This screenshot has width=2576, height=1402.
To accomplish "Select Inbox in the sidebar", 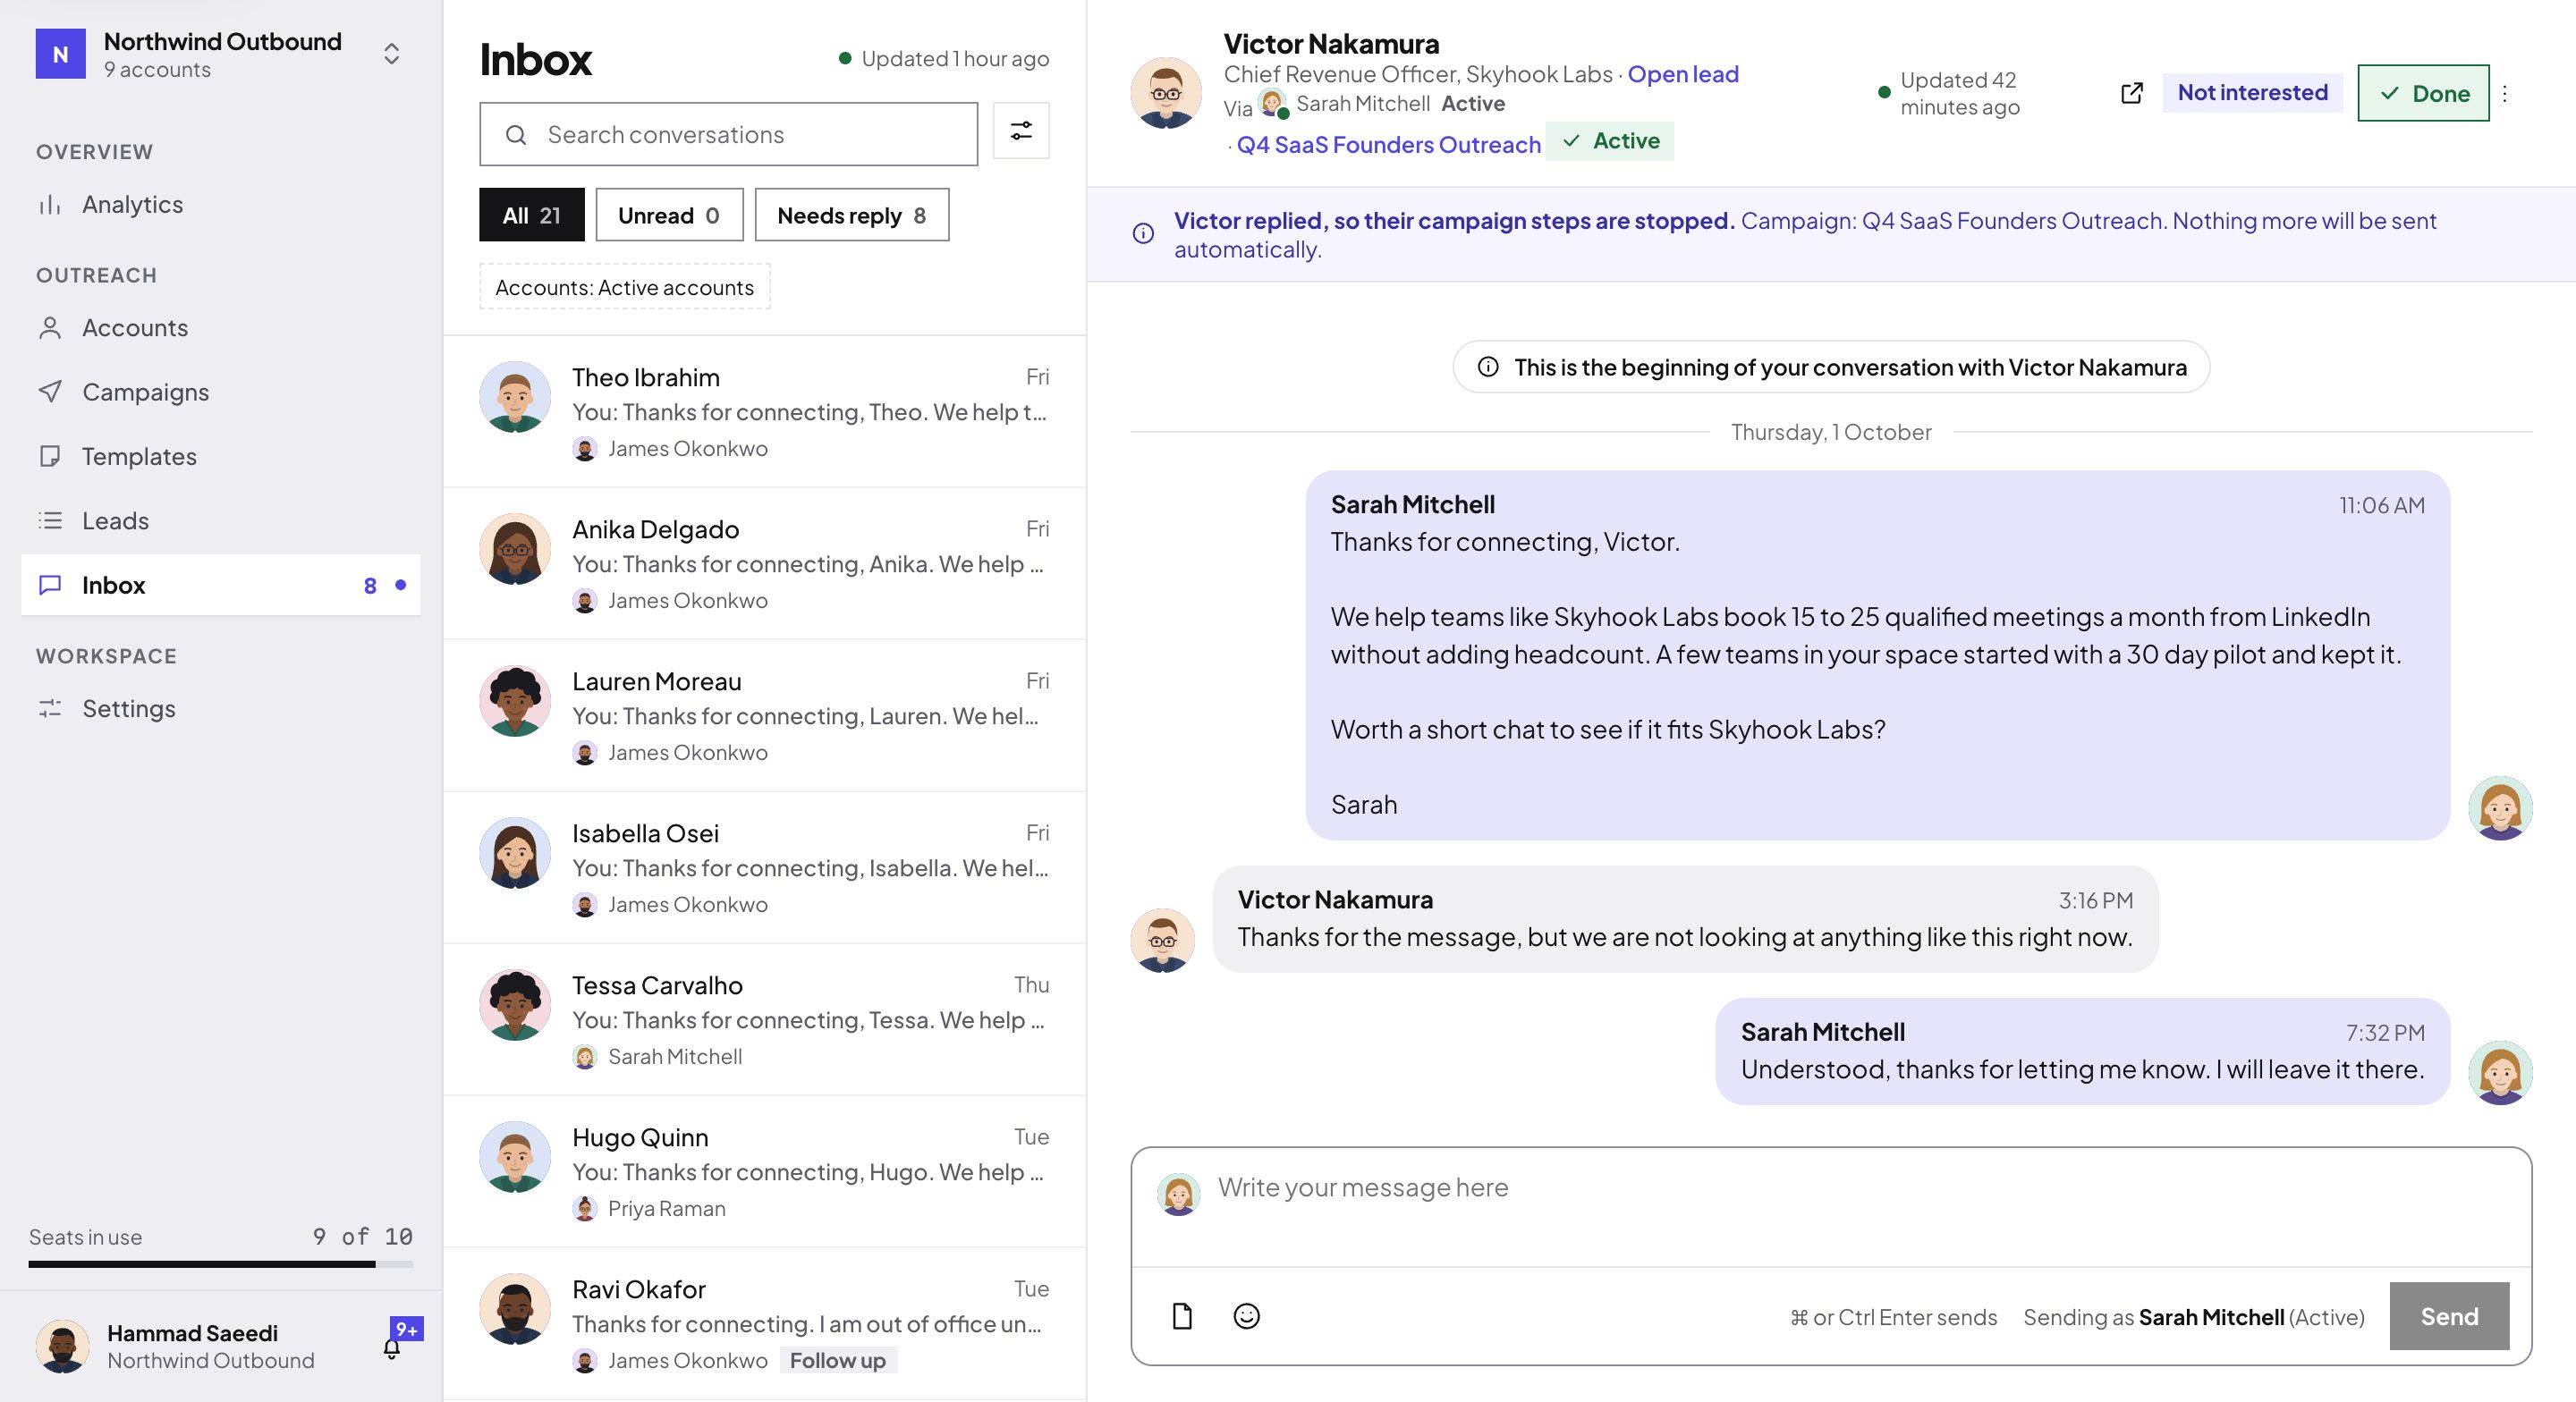I will 220,585.
